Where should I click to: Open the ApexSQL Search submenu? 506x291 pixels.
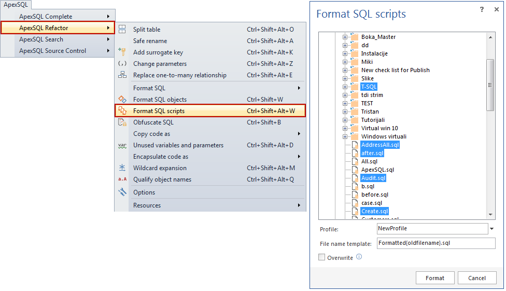(x=58, y=39)
